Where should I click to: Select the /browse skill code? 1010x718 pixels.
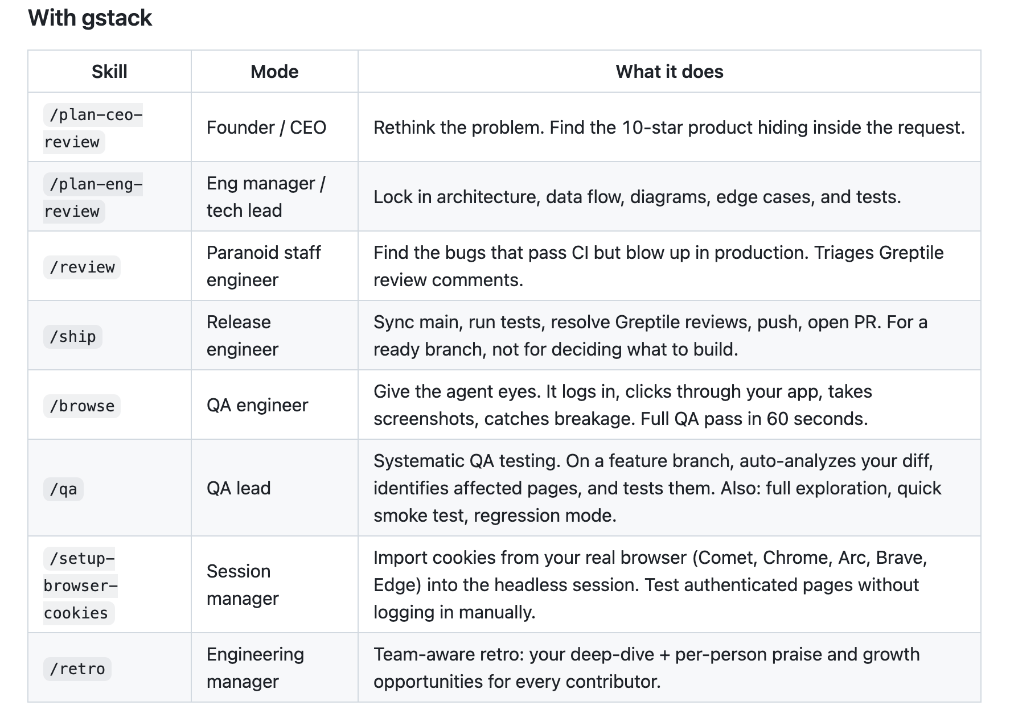tap(82, 406)
